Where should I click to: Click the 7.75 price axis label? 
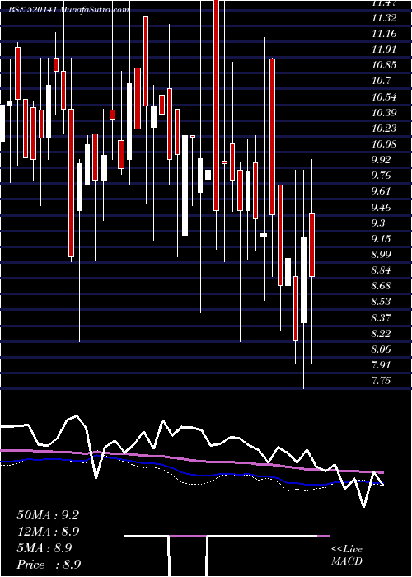(382, 381)
